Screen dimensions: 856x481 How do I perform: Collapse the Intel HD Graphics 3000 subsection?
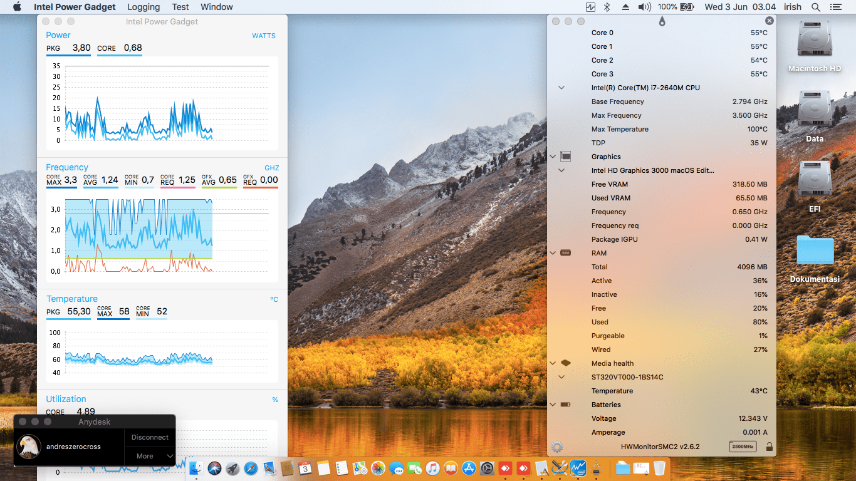[561, 170]
